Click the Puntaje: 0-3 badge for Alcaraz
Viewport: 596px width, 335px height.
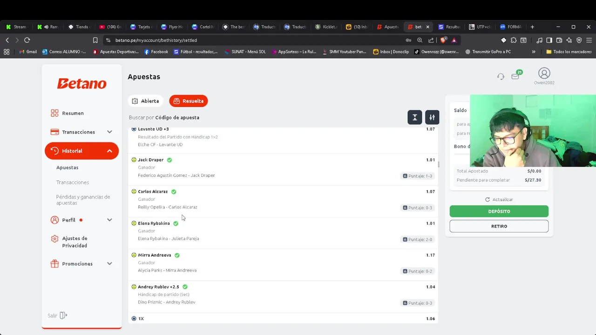[x=418, y=208]
